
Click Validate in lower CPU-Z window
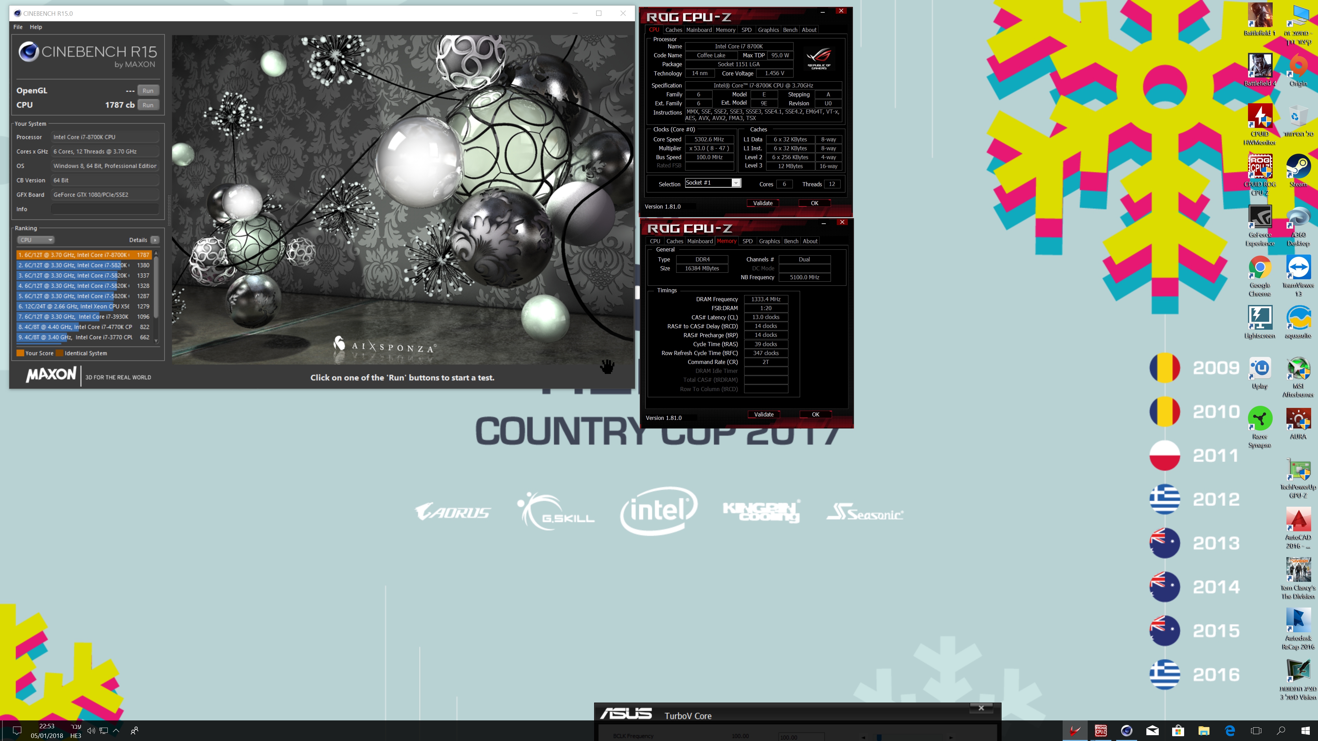coord(764,414)
